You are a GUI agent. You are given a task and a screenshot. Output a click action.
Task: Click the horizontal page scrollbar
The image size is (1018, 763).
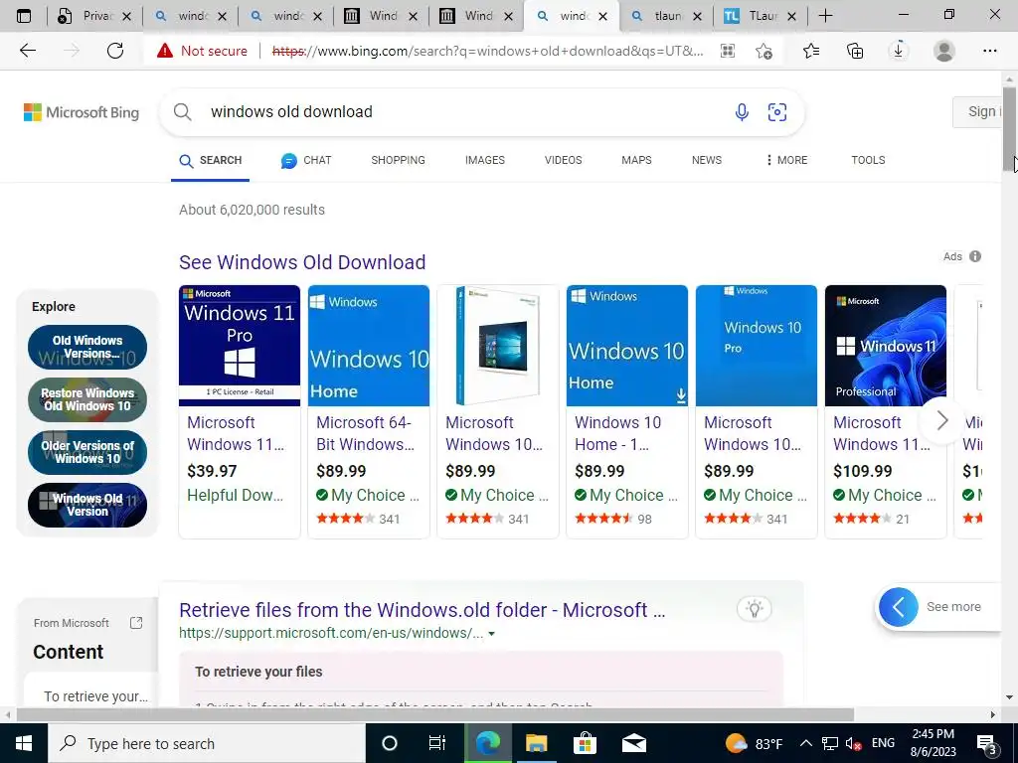[x=435, y=715]
